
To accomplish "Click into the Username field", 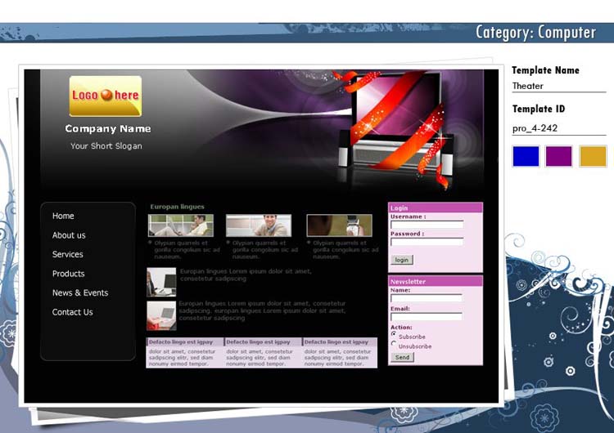I will (427, 225).
